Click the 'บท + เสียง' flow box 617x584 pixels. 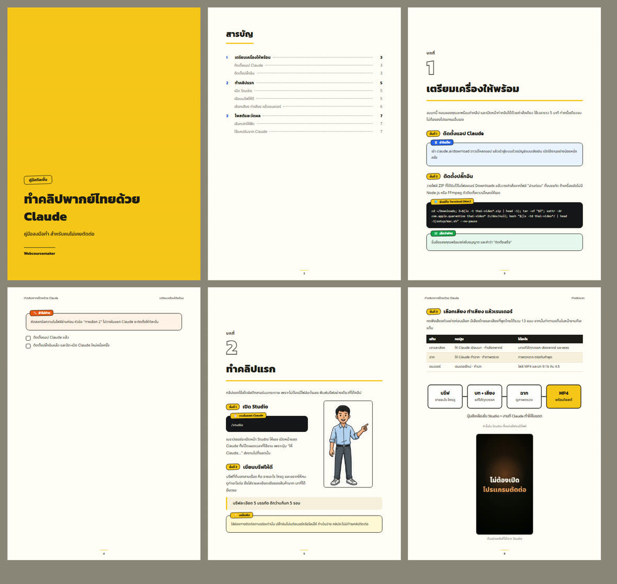(x=484, y=396)
